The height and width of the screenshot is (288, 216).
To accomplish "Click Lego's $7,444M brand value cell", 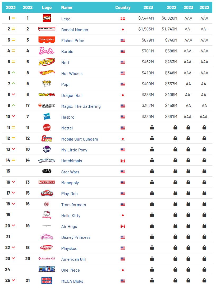I will coord(146,18).
